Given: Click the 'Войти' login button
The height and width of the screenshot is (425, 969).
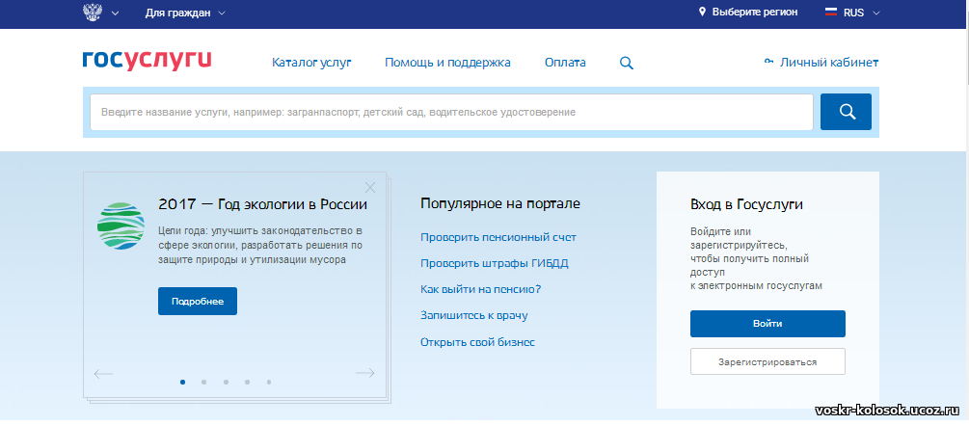Looking at the screenshot, I should (767, 324).
